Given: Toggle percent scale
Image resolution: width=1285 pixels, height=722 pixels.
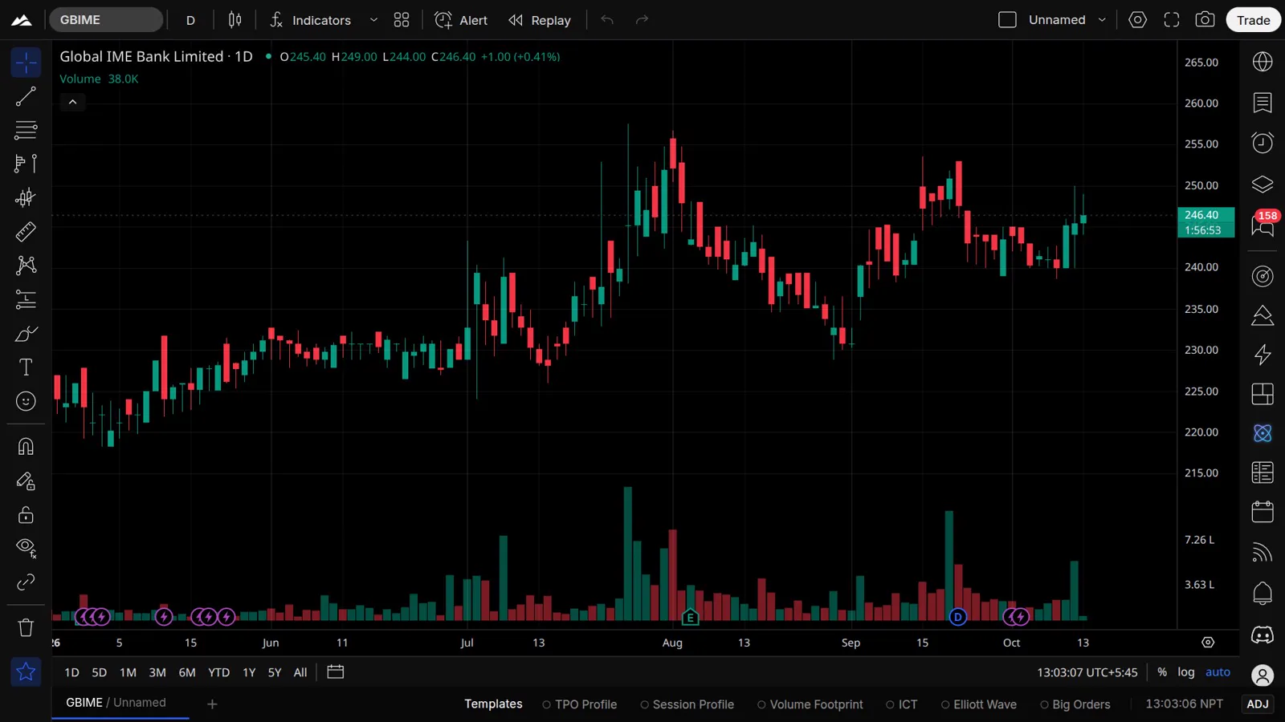Looking at the screenshot, I should [x=1162, y=672].
